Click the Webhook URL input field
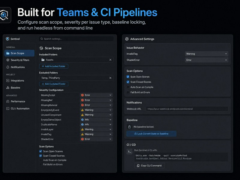This screenshot has height=180, width=240. pyautogui.click(x=187, y=109)
